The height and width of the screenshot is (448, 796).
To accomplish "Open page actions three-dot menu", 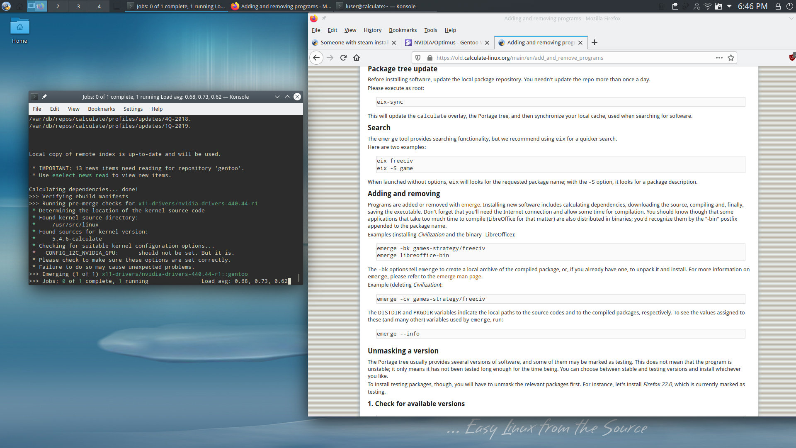I will click(719, 58).
